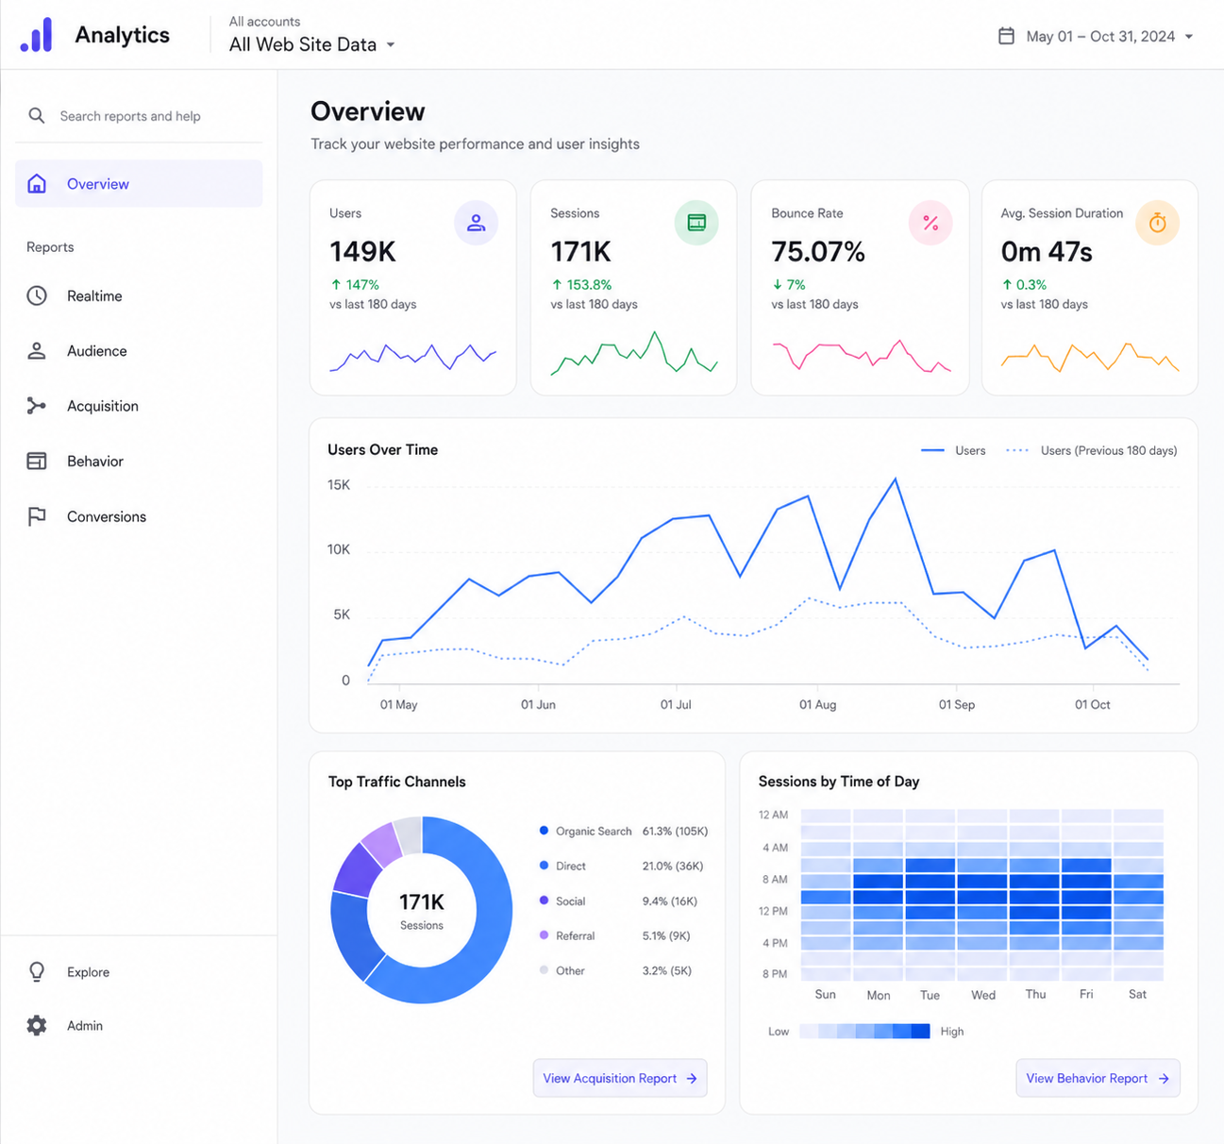Click the Audience person icon
Viewport: 1224px width, 1144px height.
pos(37,351)
